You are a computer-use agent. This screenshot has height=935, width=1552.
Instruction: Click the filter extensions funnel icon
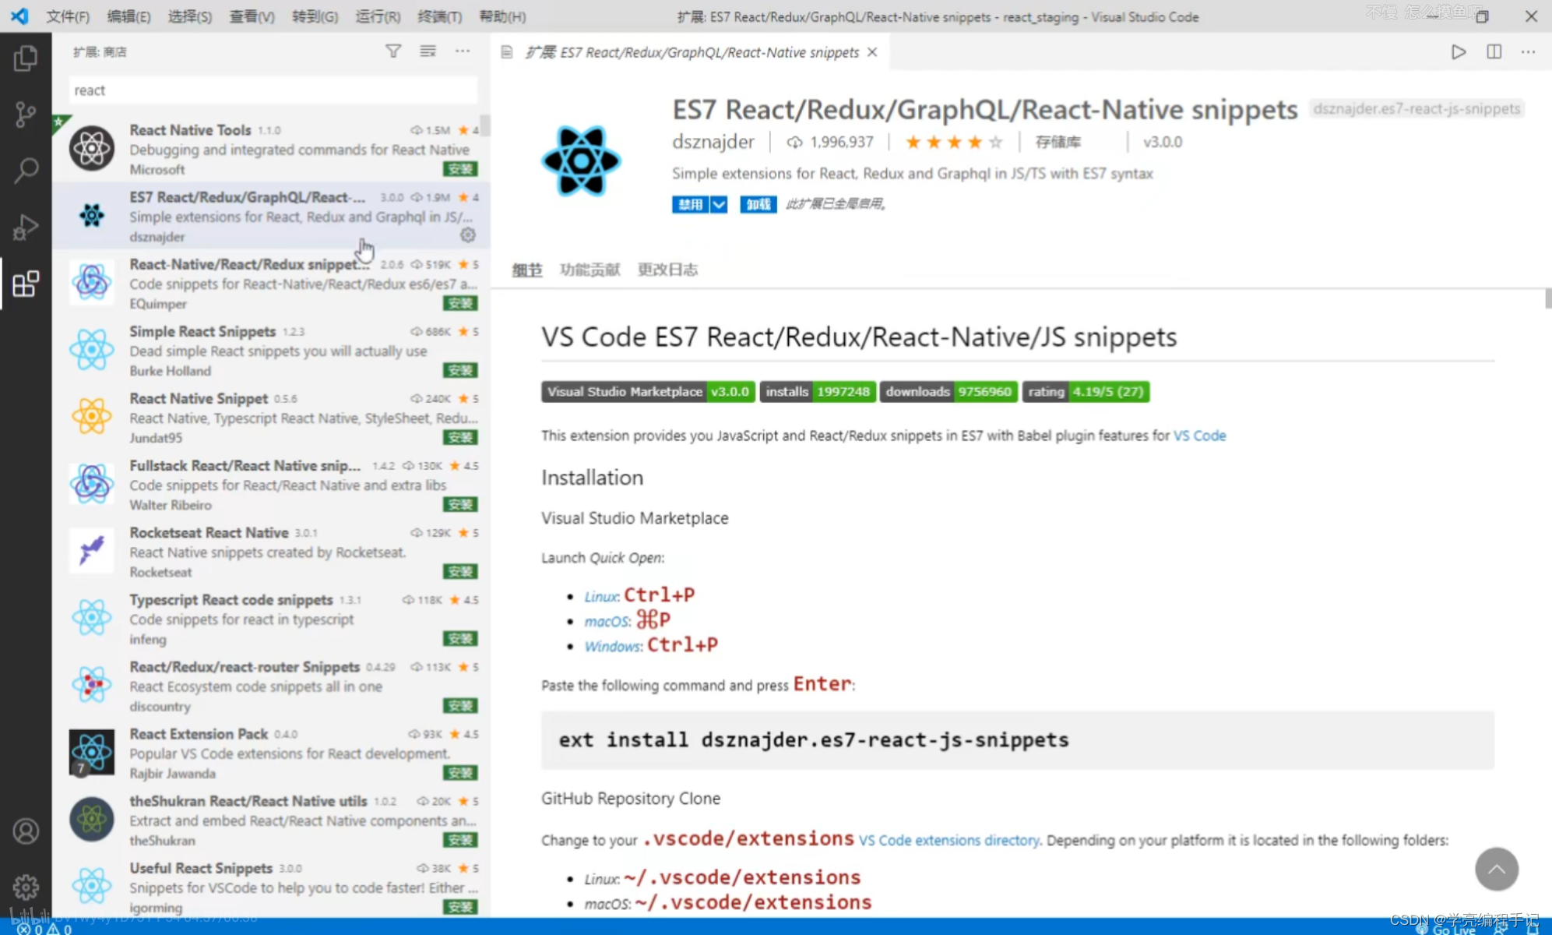click(393, 51)
